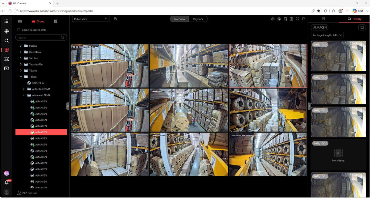
Task: Enter full screen video mode
Action: point(298,19)
